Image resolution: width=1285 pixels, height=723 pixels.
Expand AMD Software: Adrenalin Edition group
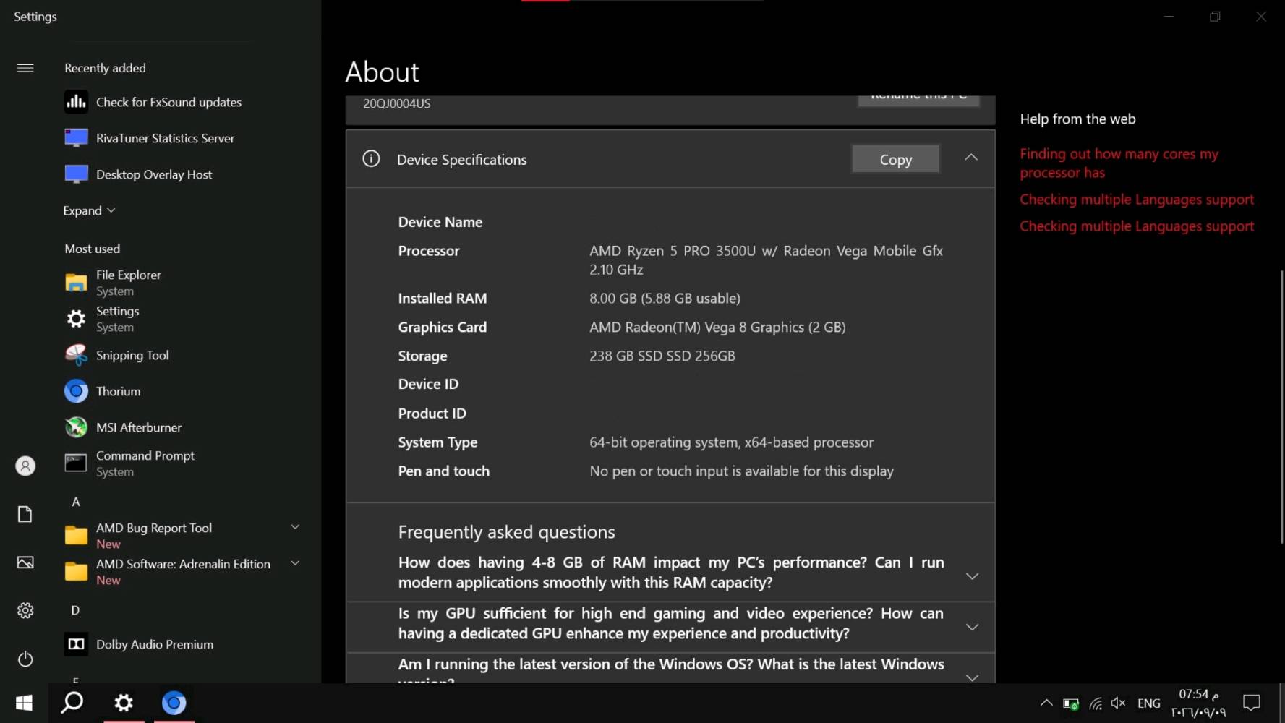tap(295, 563)
